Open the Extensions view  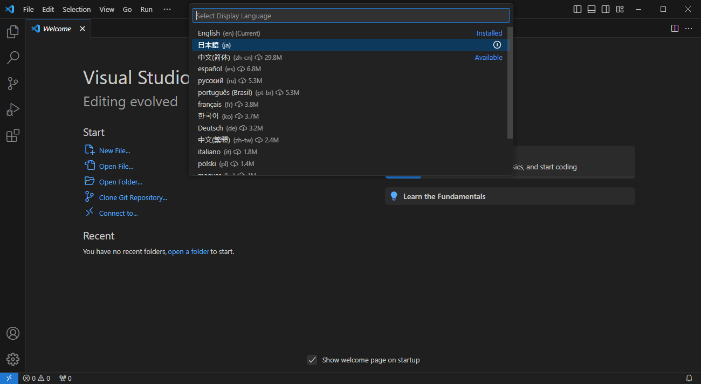click(x=12, y=135)
